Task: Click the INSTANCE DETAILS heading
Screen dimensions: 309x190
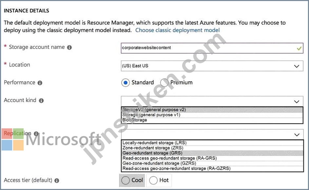Action: (x=27, y=10)
